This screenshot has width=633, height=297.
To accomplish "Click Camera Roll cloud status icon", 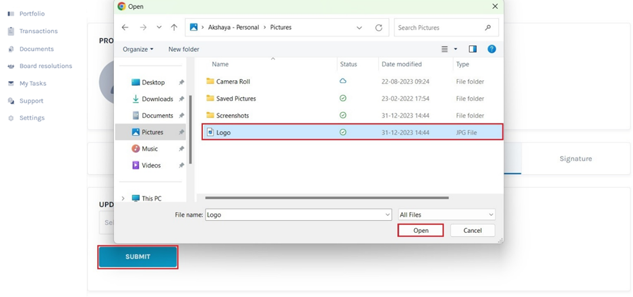I will tap(342, 81).
